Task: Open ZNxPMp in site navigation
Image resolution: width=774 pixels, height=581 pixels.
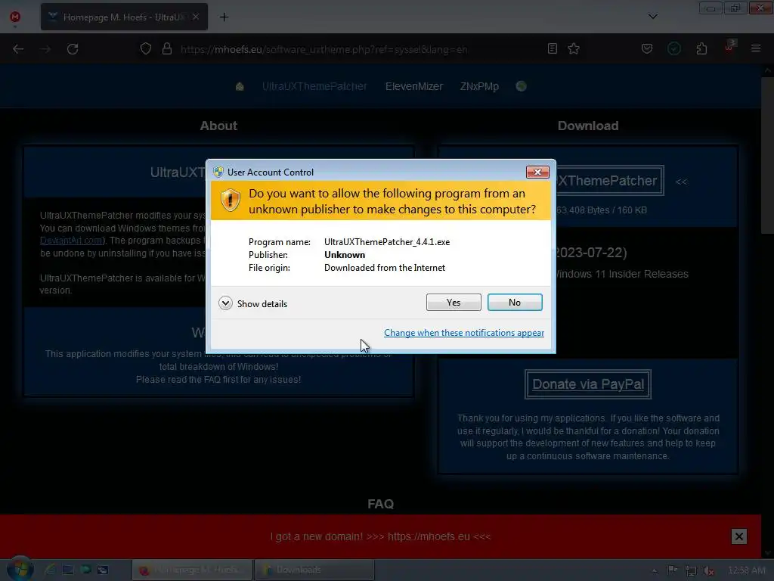Action: pos(479,86)
